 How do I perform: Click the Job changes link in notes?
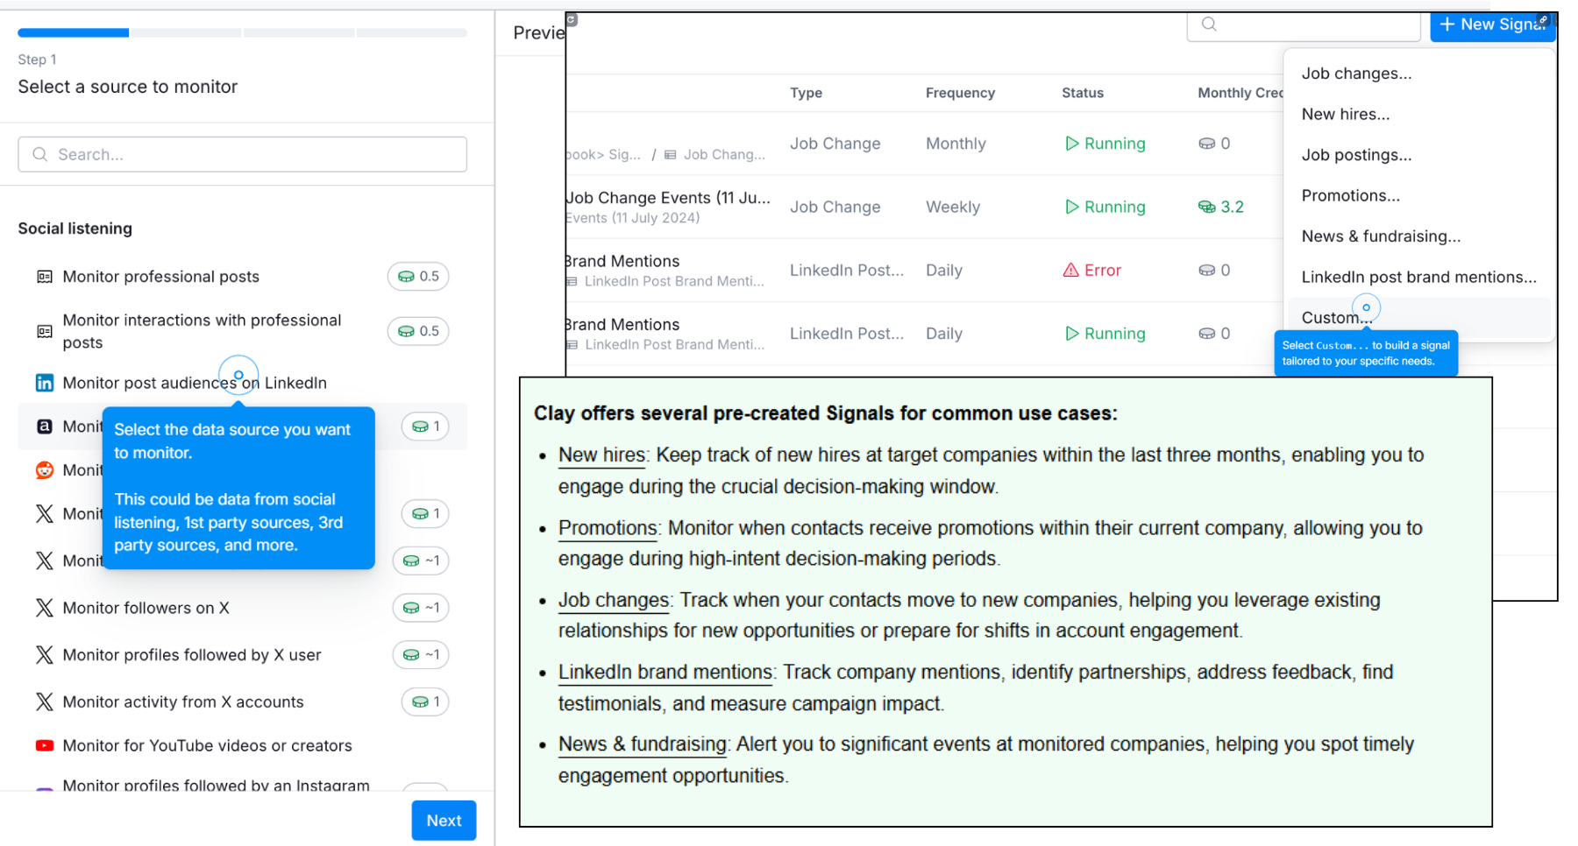614,600
